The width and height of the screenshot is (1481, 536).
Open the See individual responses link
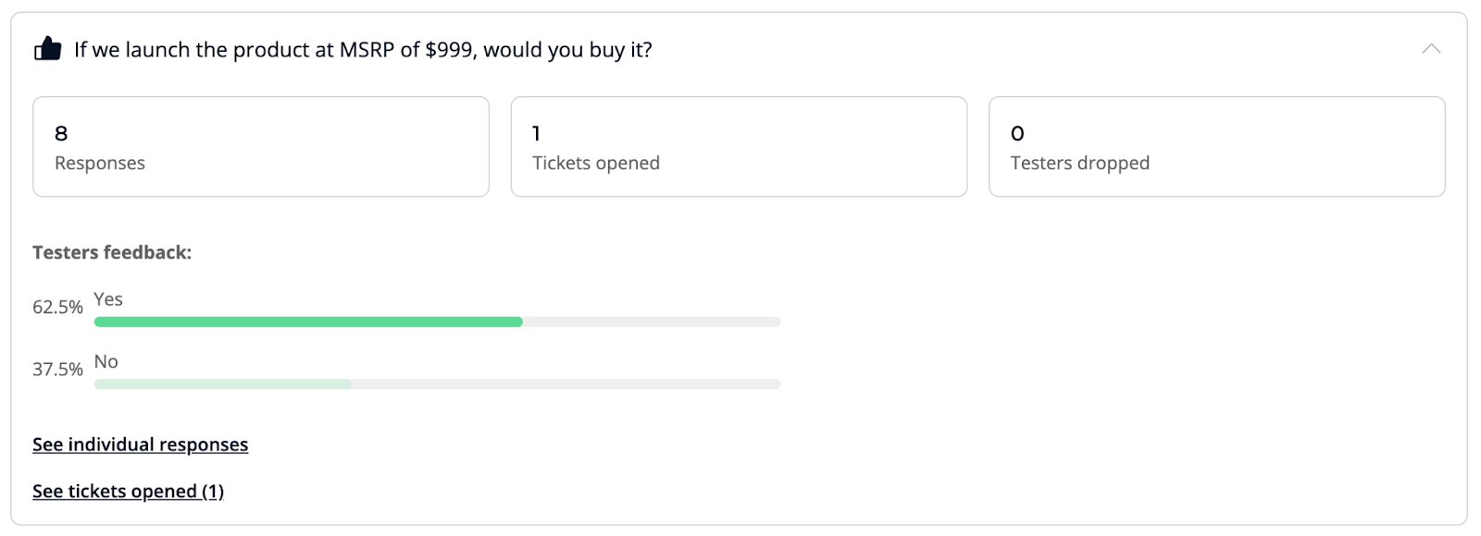coord(140,445)
